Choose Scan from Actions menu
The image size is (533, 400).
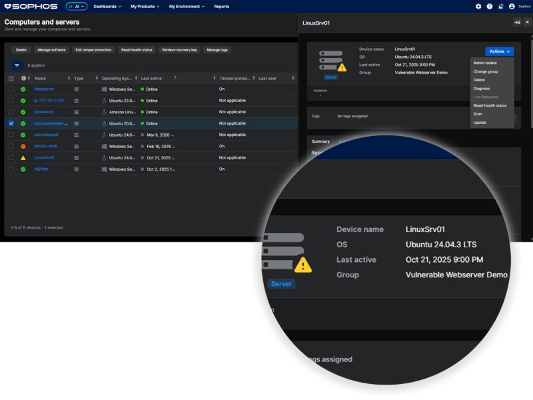(x=478, y=114)
